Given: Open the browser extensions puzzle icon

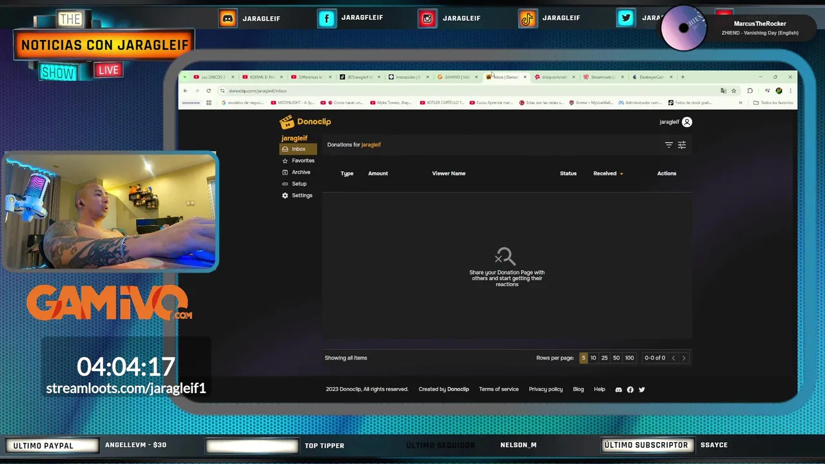Looking at the screenshot, I should [x=750, y=91].
